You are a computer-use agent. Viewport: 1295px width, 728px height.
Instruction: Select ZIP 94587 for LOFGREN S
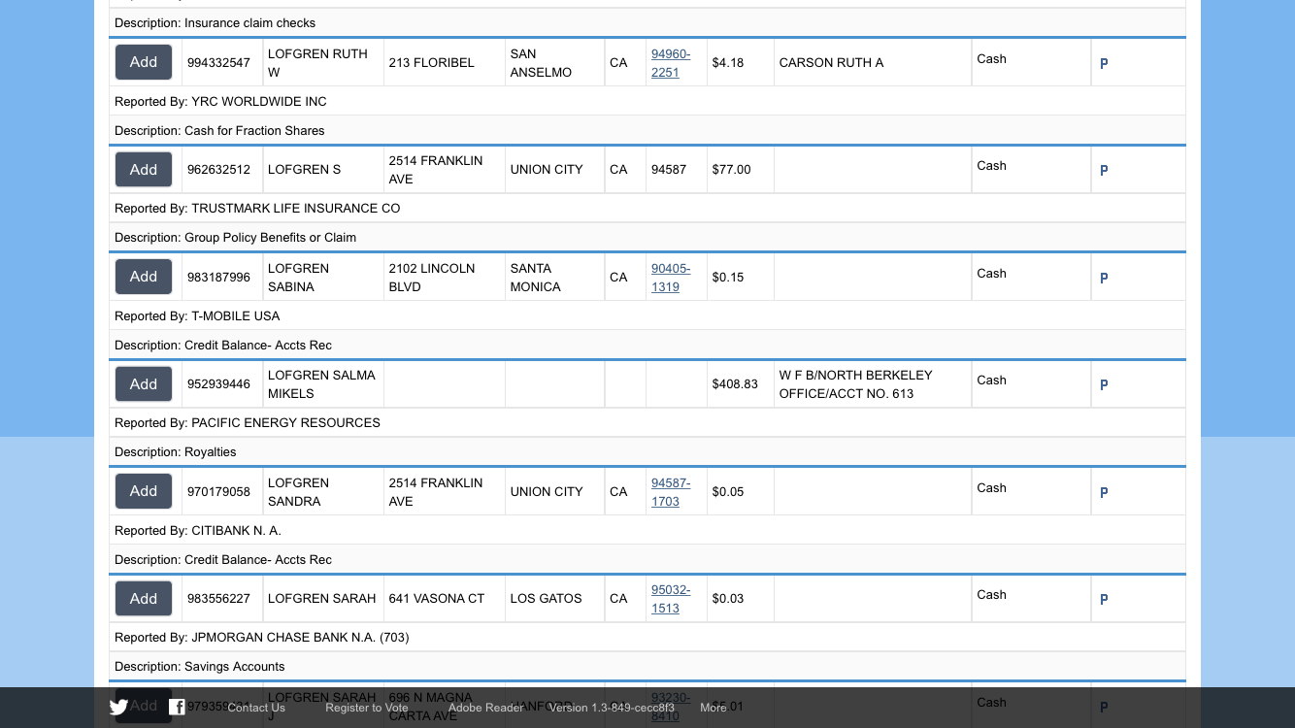coord(669,170)
